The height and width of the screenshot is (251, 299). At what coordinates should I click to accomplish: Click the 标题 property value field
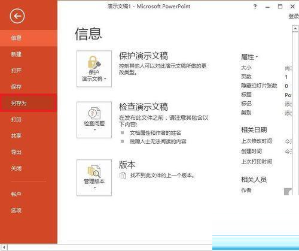[x=288, y=95]
